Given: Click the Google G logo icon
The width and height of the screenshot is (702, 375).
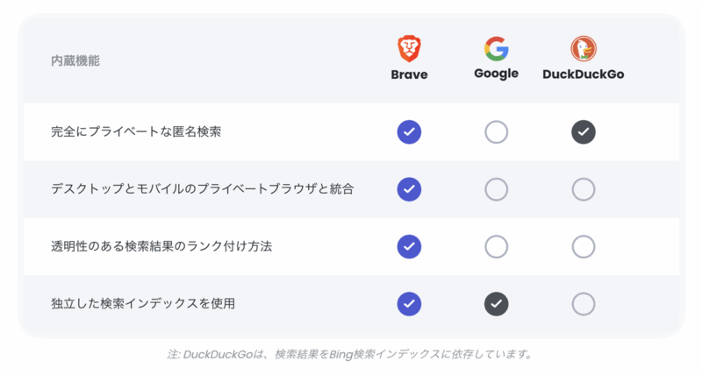Looking at the screenshot, I should point(496,47).
